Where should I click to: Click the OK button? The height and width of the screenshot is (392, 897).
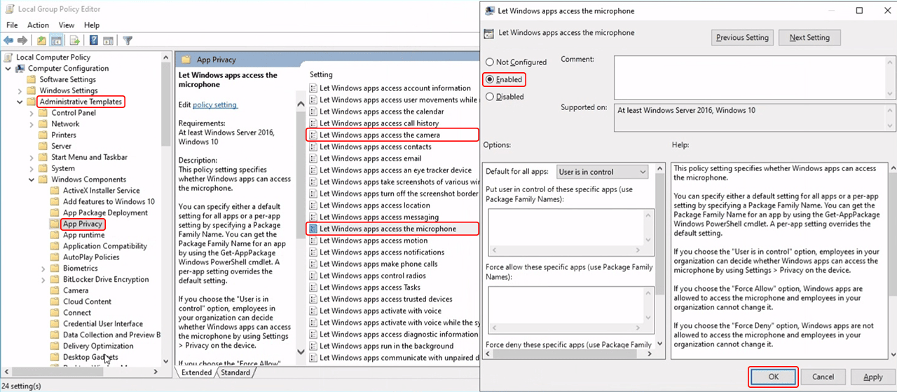click(x=773, y=377)
